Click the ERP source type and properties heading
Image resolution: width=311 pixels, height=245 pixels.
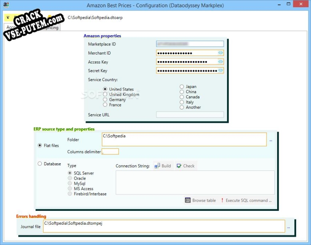(x=64, y=129)
